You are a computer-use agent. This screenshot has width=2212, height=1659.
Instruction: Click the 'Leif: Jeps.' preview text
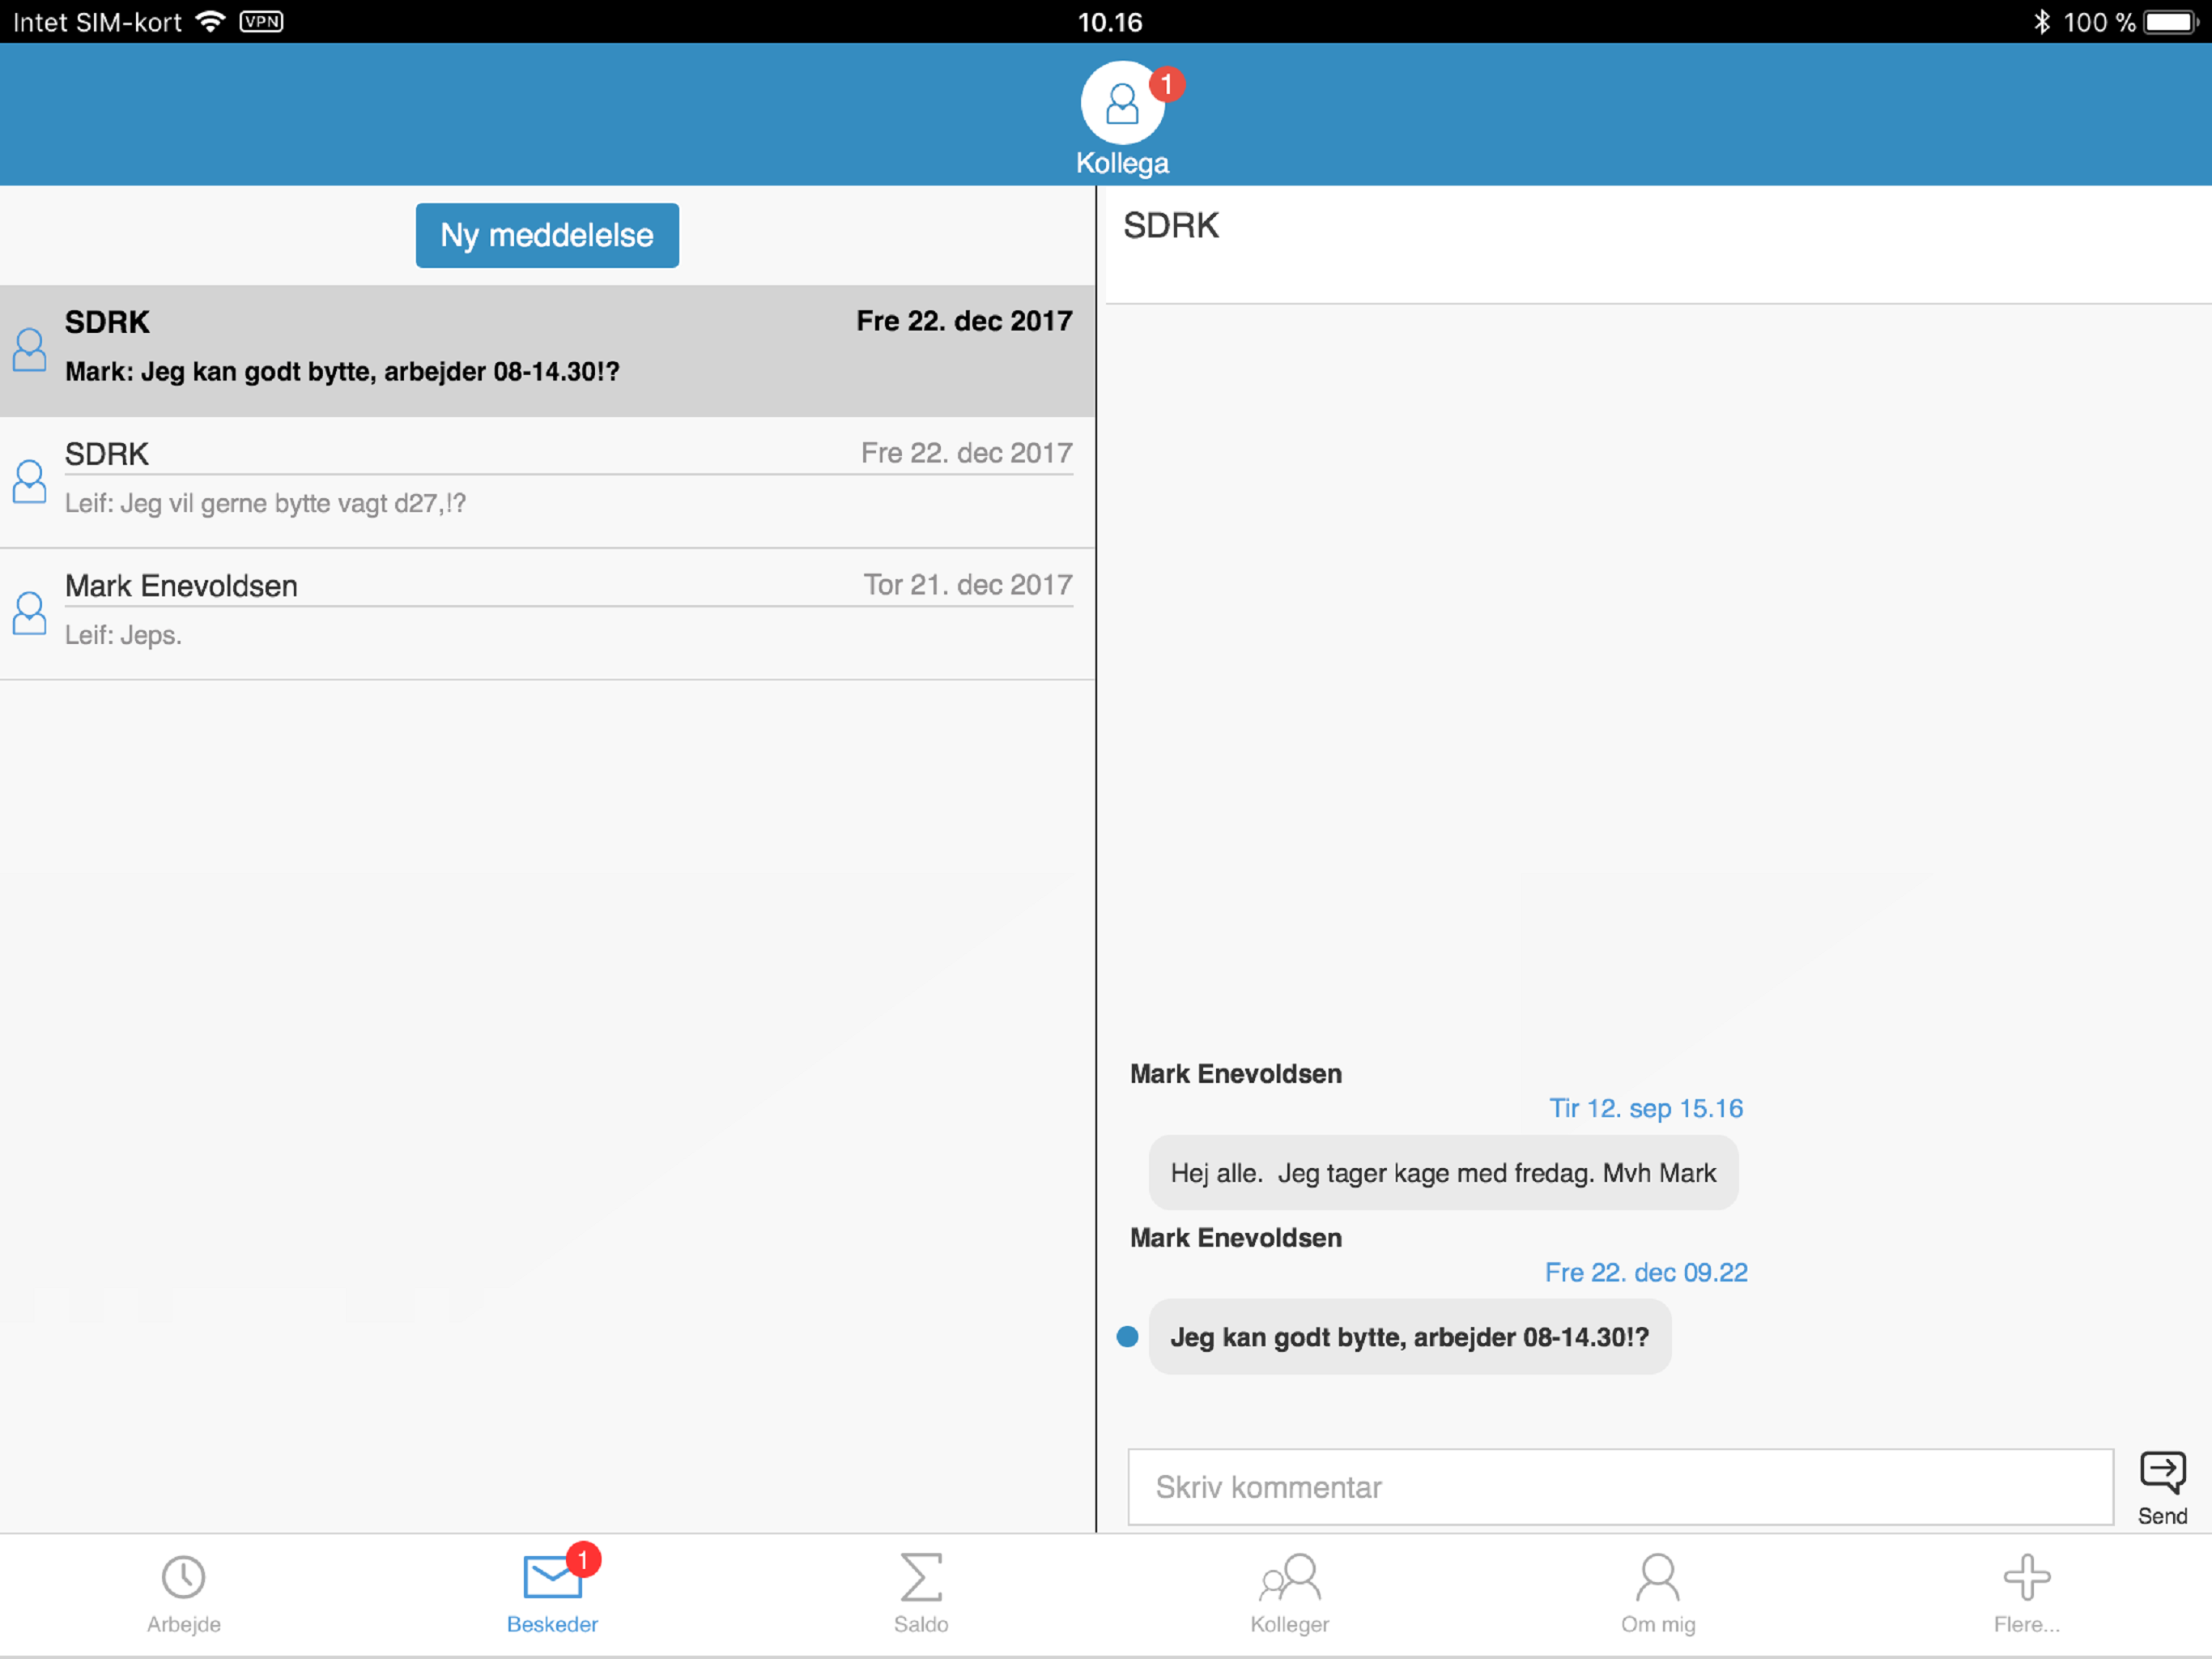[123, 635]
